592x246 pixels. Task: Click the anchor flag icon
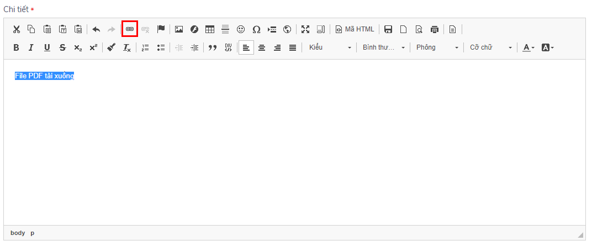[161, 29]
